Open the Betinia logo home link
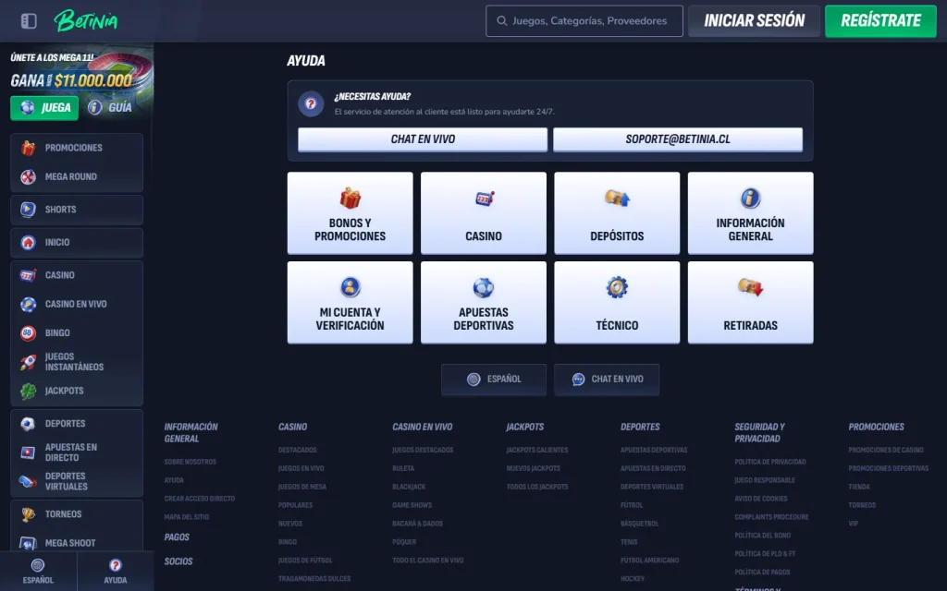 pyautogui.click(x=86, y=21)
